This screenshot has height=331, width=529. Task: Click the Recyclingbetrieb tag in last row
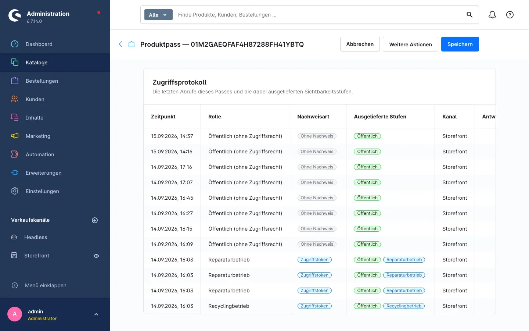[x=404, y=306]
